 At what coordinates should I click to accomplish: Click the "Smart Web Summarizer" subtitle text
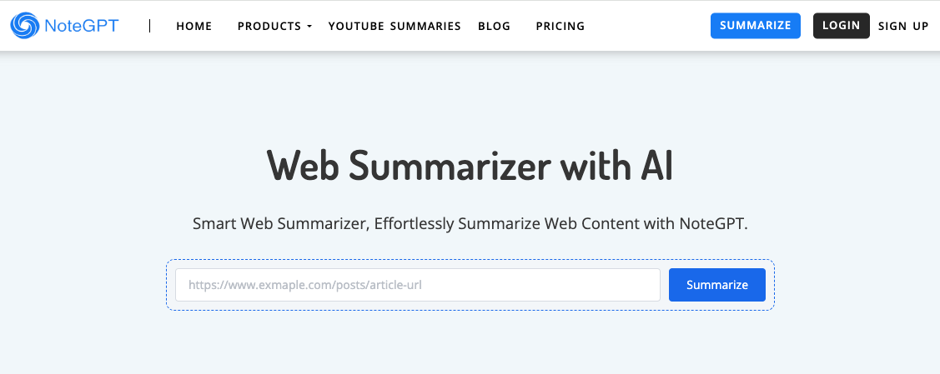[470, 224]
